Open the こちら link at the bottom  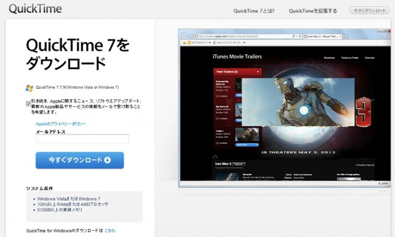pos(110,230)
